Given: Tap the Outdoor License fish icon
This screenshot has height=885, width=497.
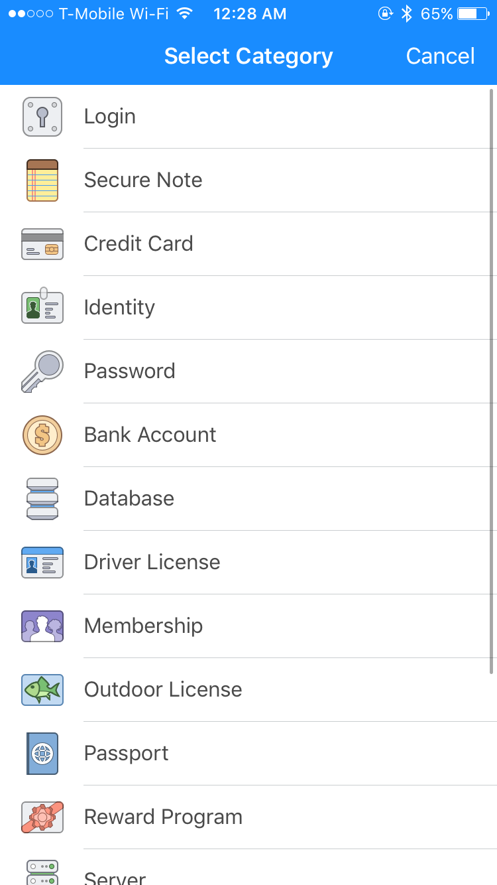Looking at the screenshot, I should point(42,690).
